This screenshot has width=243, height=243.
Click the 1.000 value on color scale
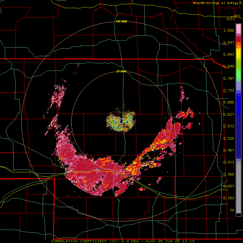[x=229, y=30]
